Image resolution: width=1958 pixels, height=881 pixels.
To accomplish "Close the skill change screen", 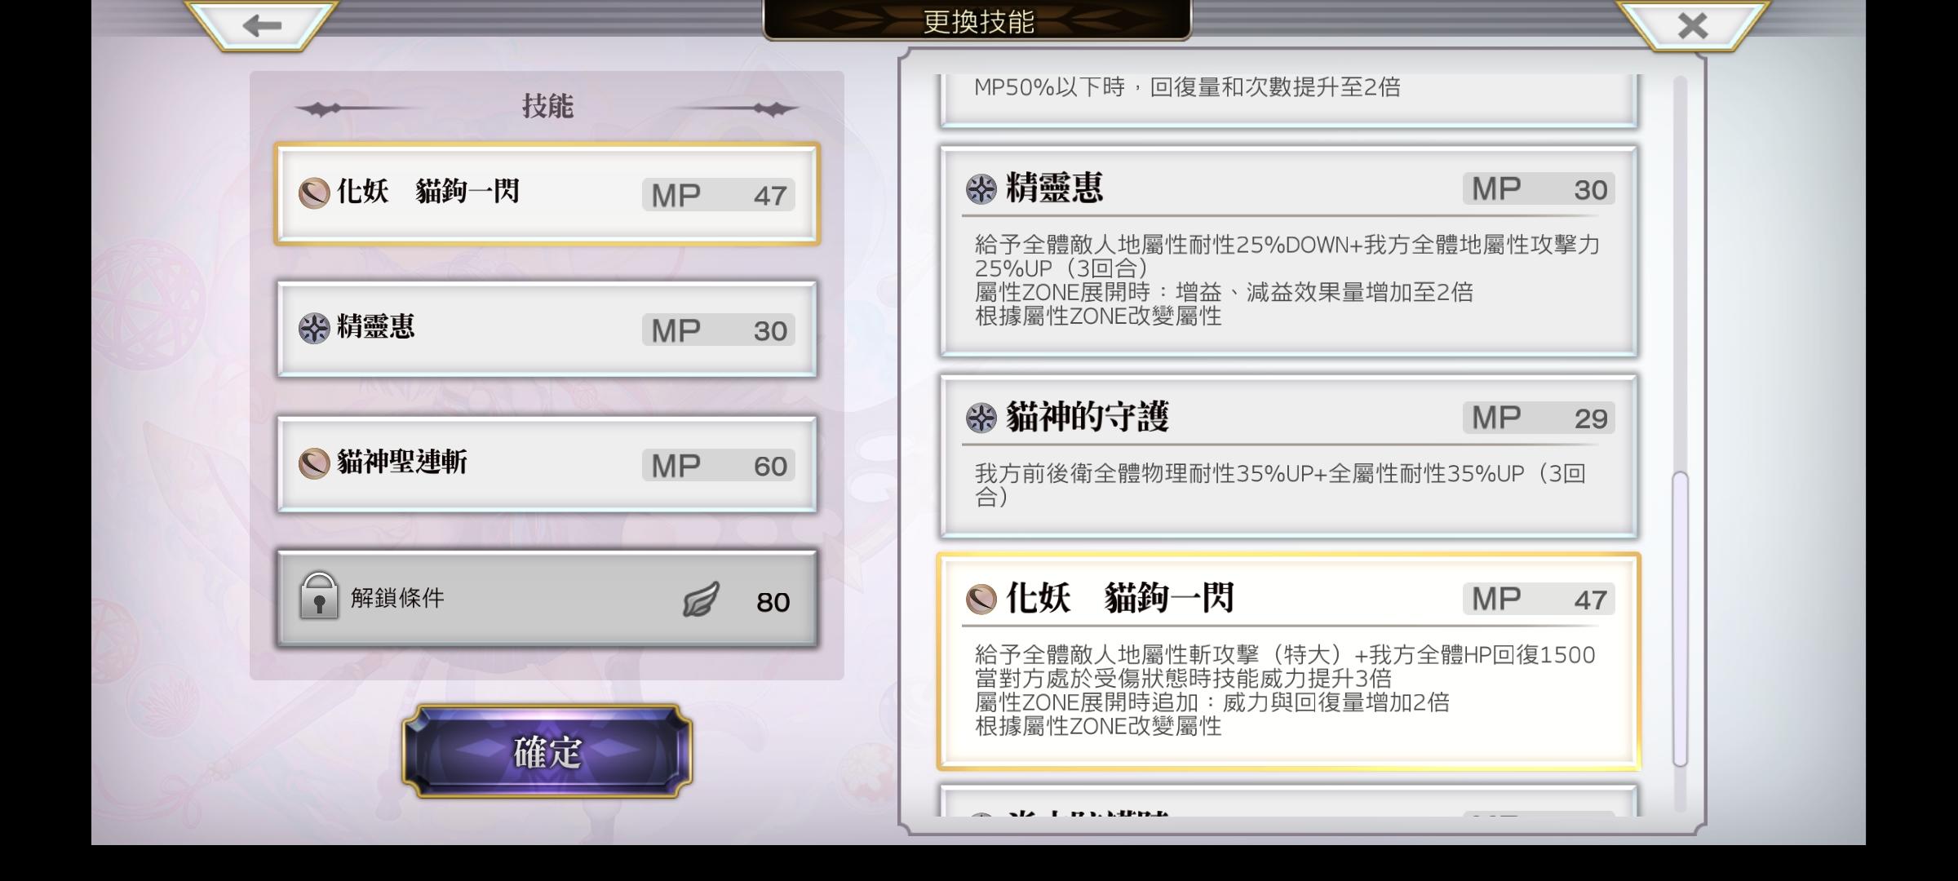I will (x=1692, y=24).
